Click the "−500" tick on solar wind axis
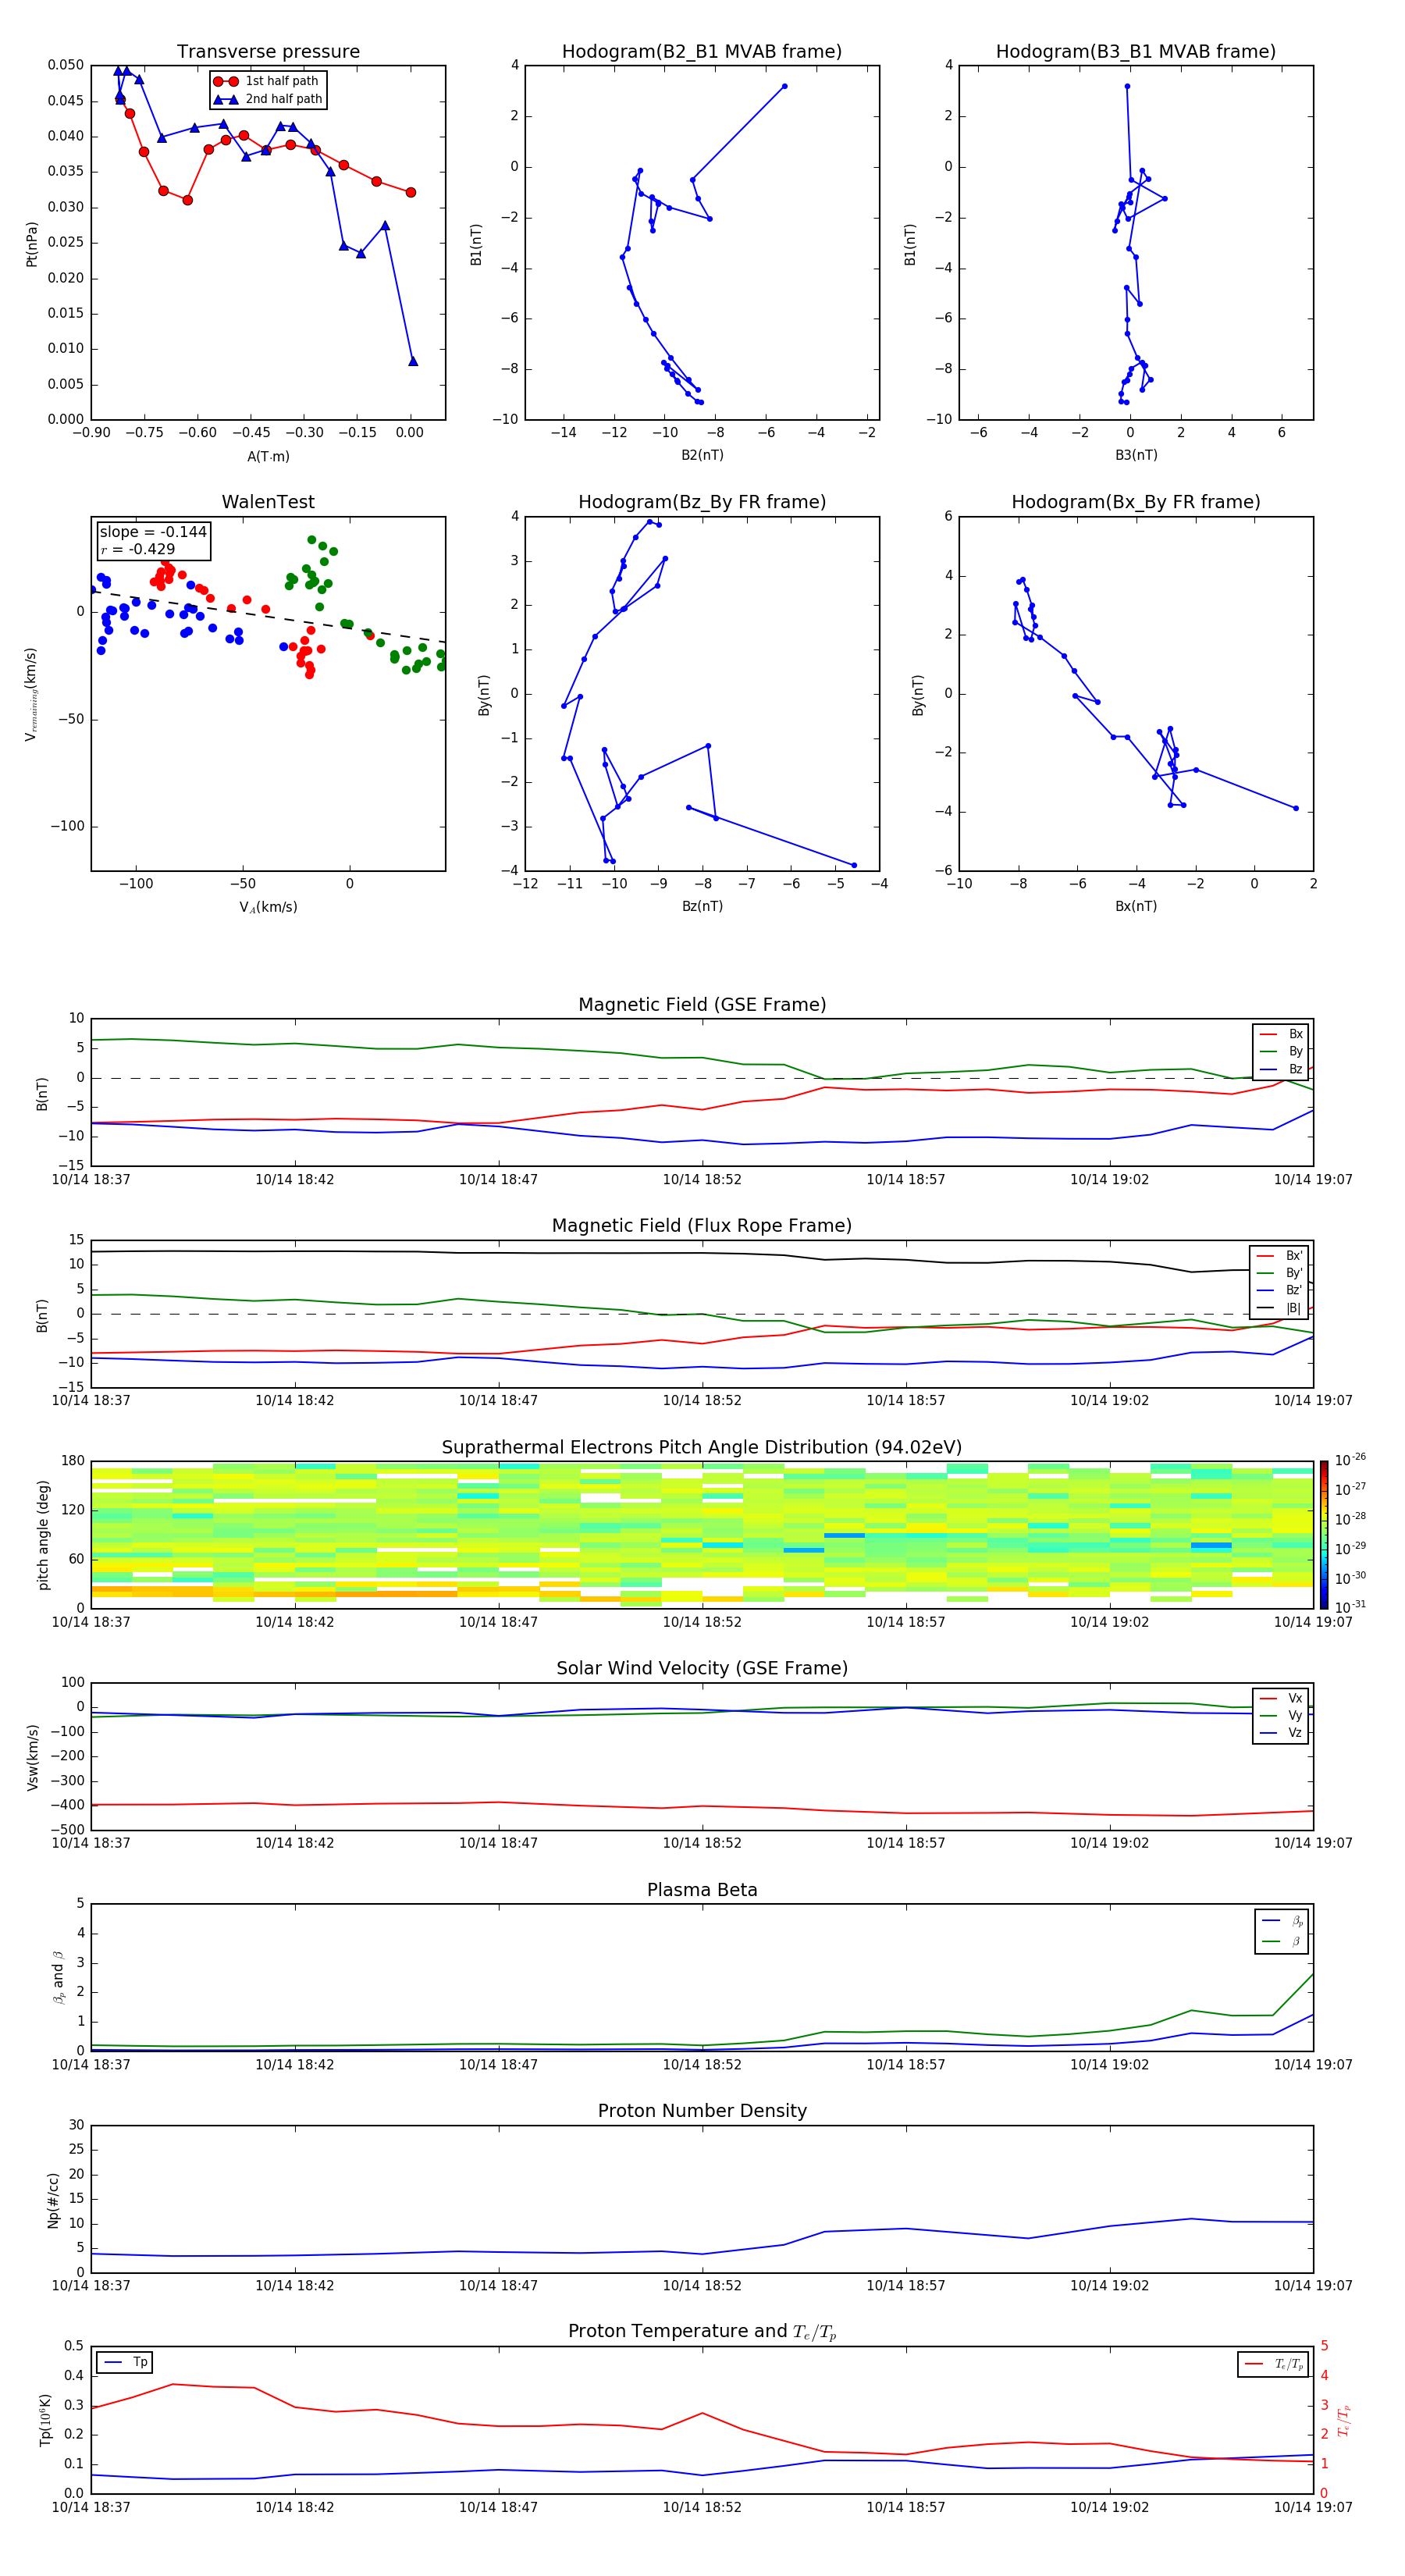This screenshot has width=1405, height=2576. tap(66, 1830)
